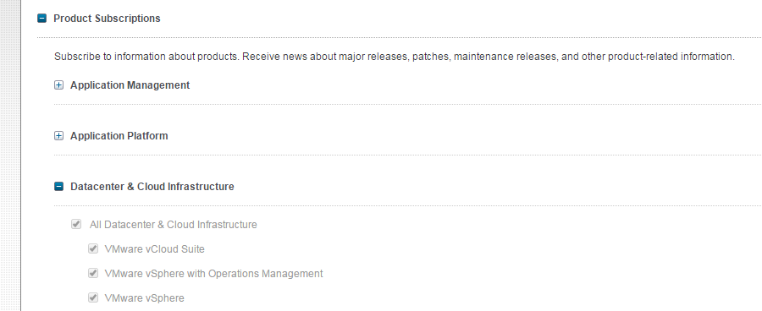Collapse Datacenter & Cloud Infrastructure category
Screen dimensions: 762x311
click(58, 186)
